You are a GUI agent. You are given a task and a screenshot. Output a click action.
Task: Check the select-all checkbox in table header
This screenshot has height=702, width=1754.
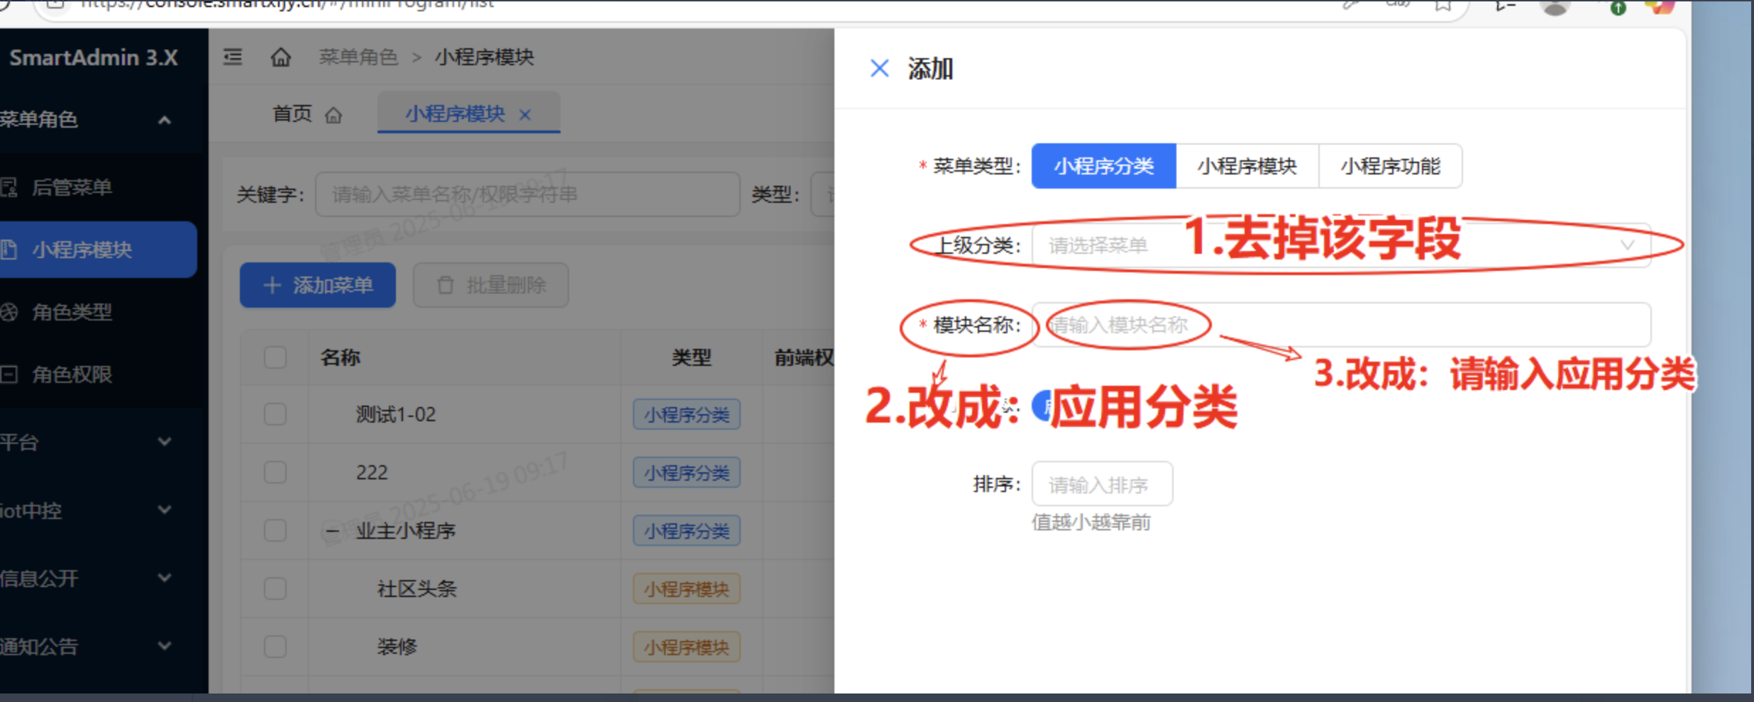[x=275, y=357]
